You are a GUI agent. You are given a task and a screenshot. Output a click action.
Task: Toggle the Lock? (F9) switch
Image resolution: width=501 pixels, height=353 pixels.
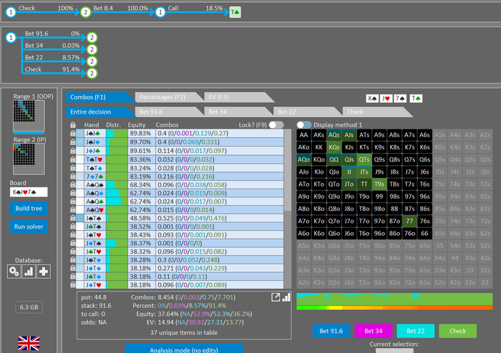click(x=276, y=124)
